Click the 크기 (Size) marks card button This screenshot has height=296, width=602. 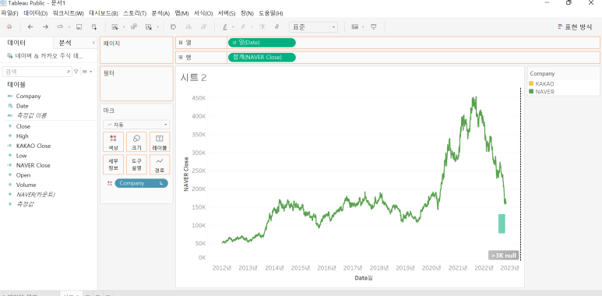[x=136, y=142]
